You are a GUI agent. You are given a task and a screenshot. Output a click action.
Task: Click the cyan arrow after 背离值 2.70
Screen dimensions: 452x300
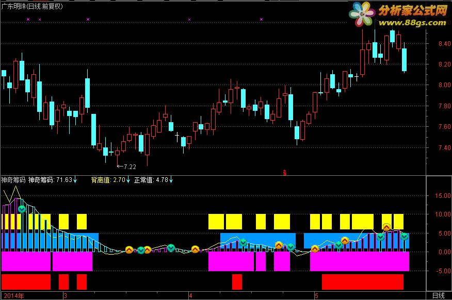pos(128,180)
